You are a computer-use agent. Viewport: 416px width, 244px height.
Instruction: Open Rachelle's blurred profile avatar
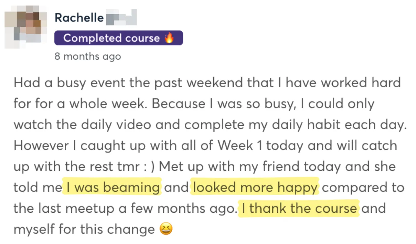pyautogui.click(x=26, y=29)
